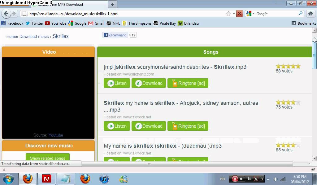The height and width of the screenshot is (185, 317).
Task: Show hidden system tray icons
Action: pyautogui.click(x=268, y=179)
